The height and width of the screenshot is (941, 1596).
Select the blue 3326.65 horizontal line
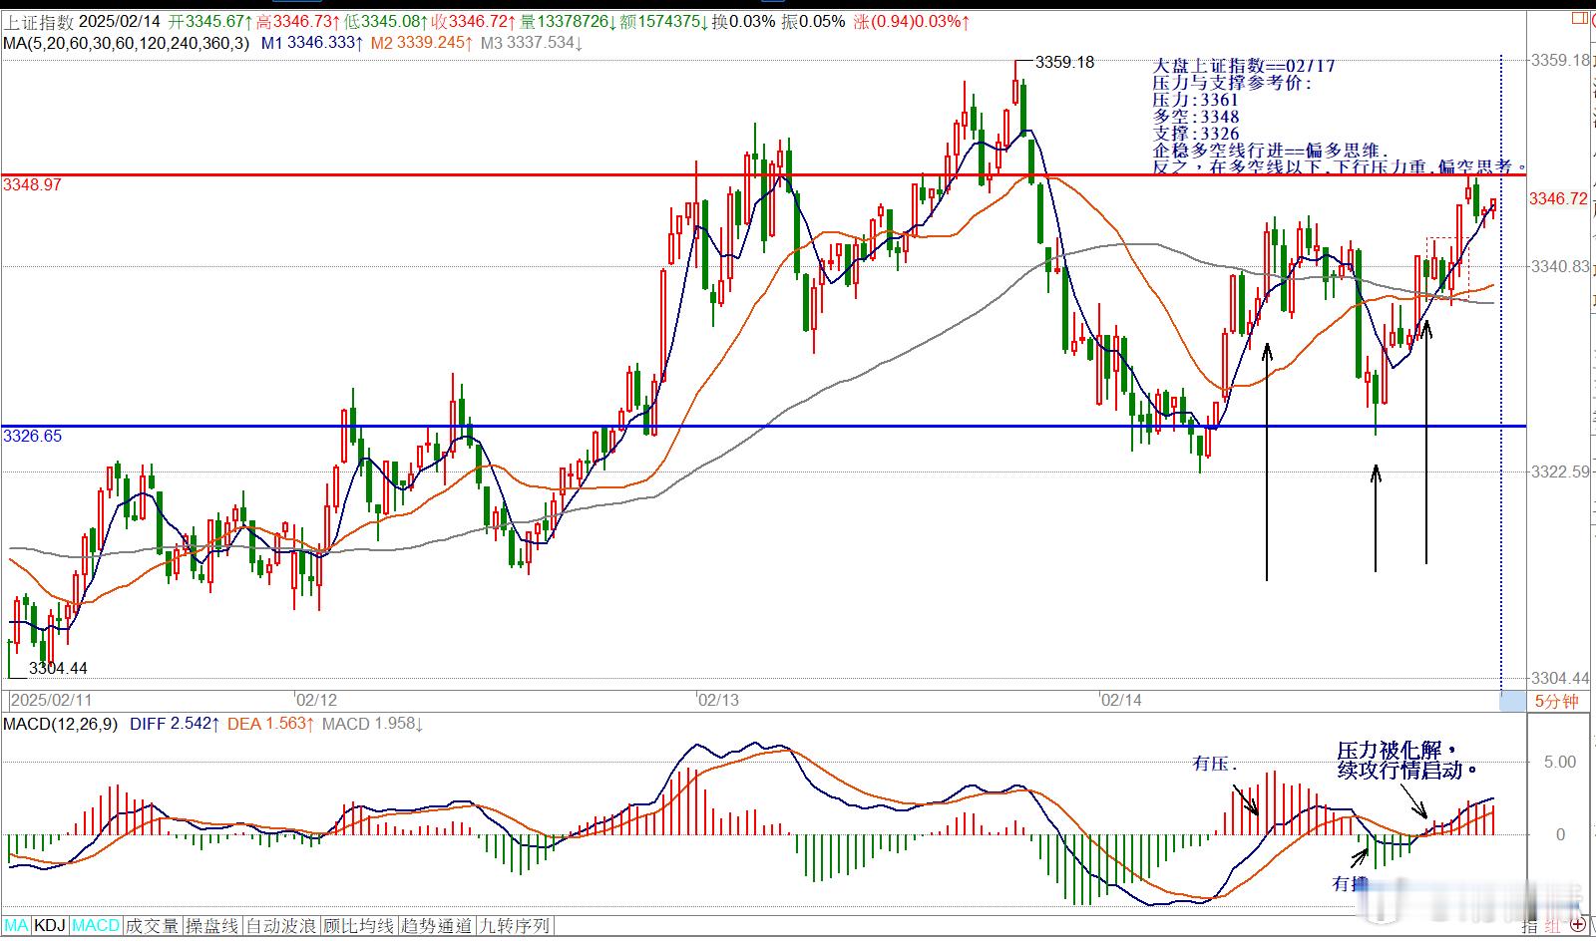[763, 426]
